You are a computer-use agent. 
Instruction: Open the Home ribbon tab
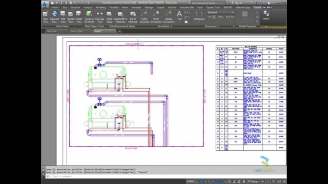pyautogui.click(x=55, y=8)
